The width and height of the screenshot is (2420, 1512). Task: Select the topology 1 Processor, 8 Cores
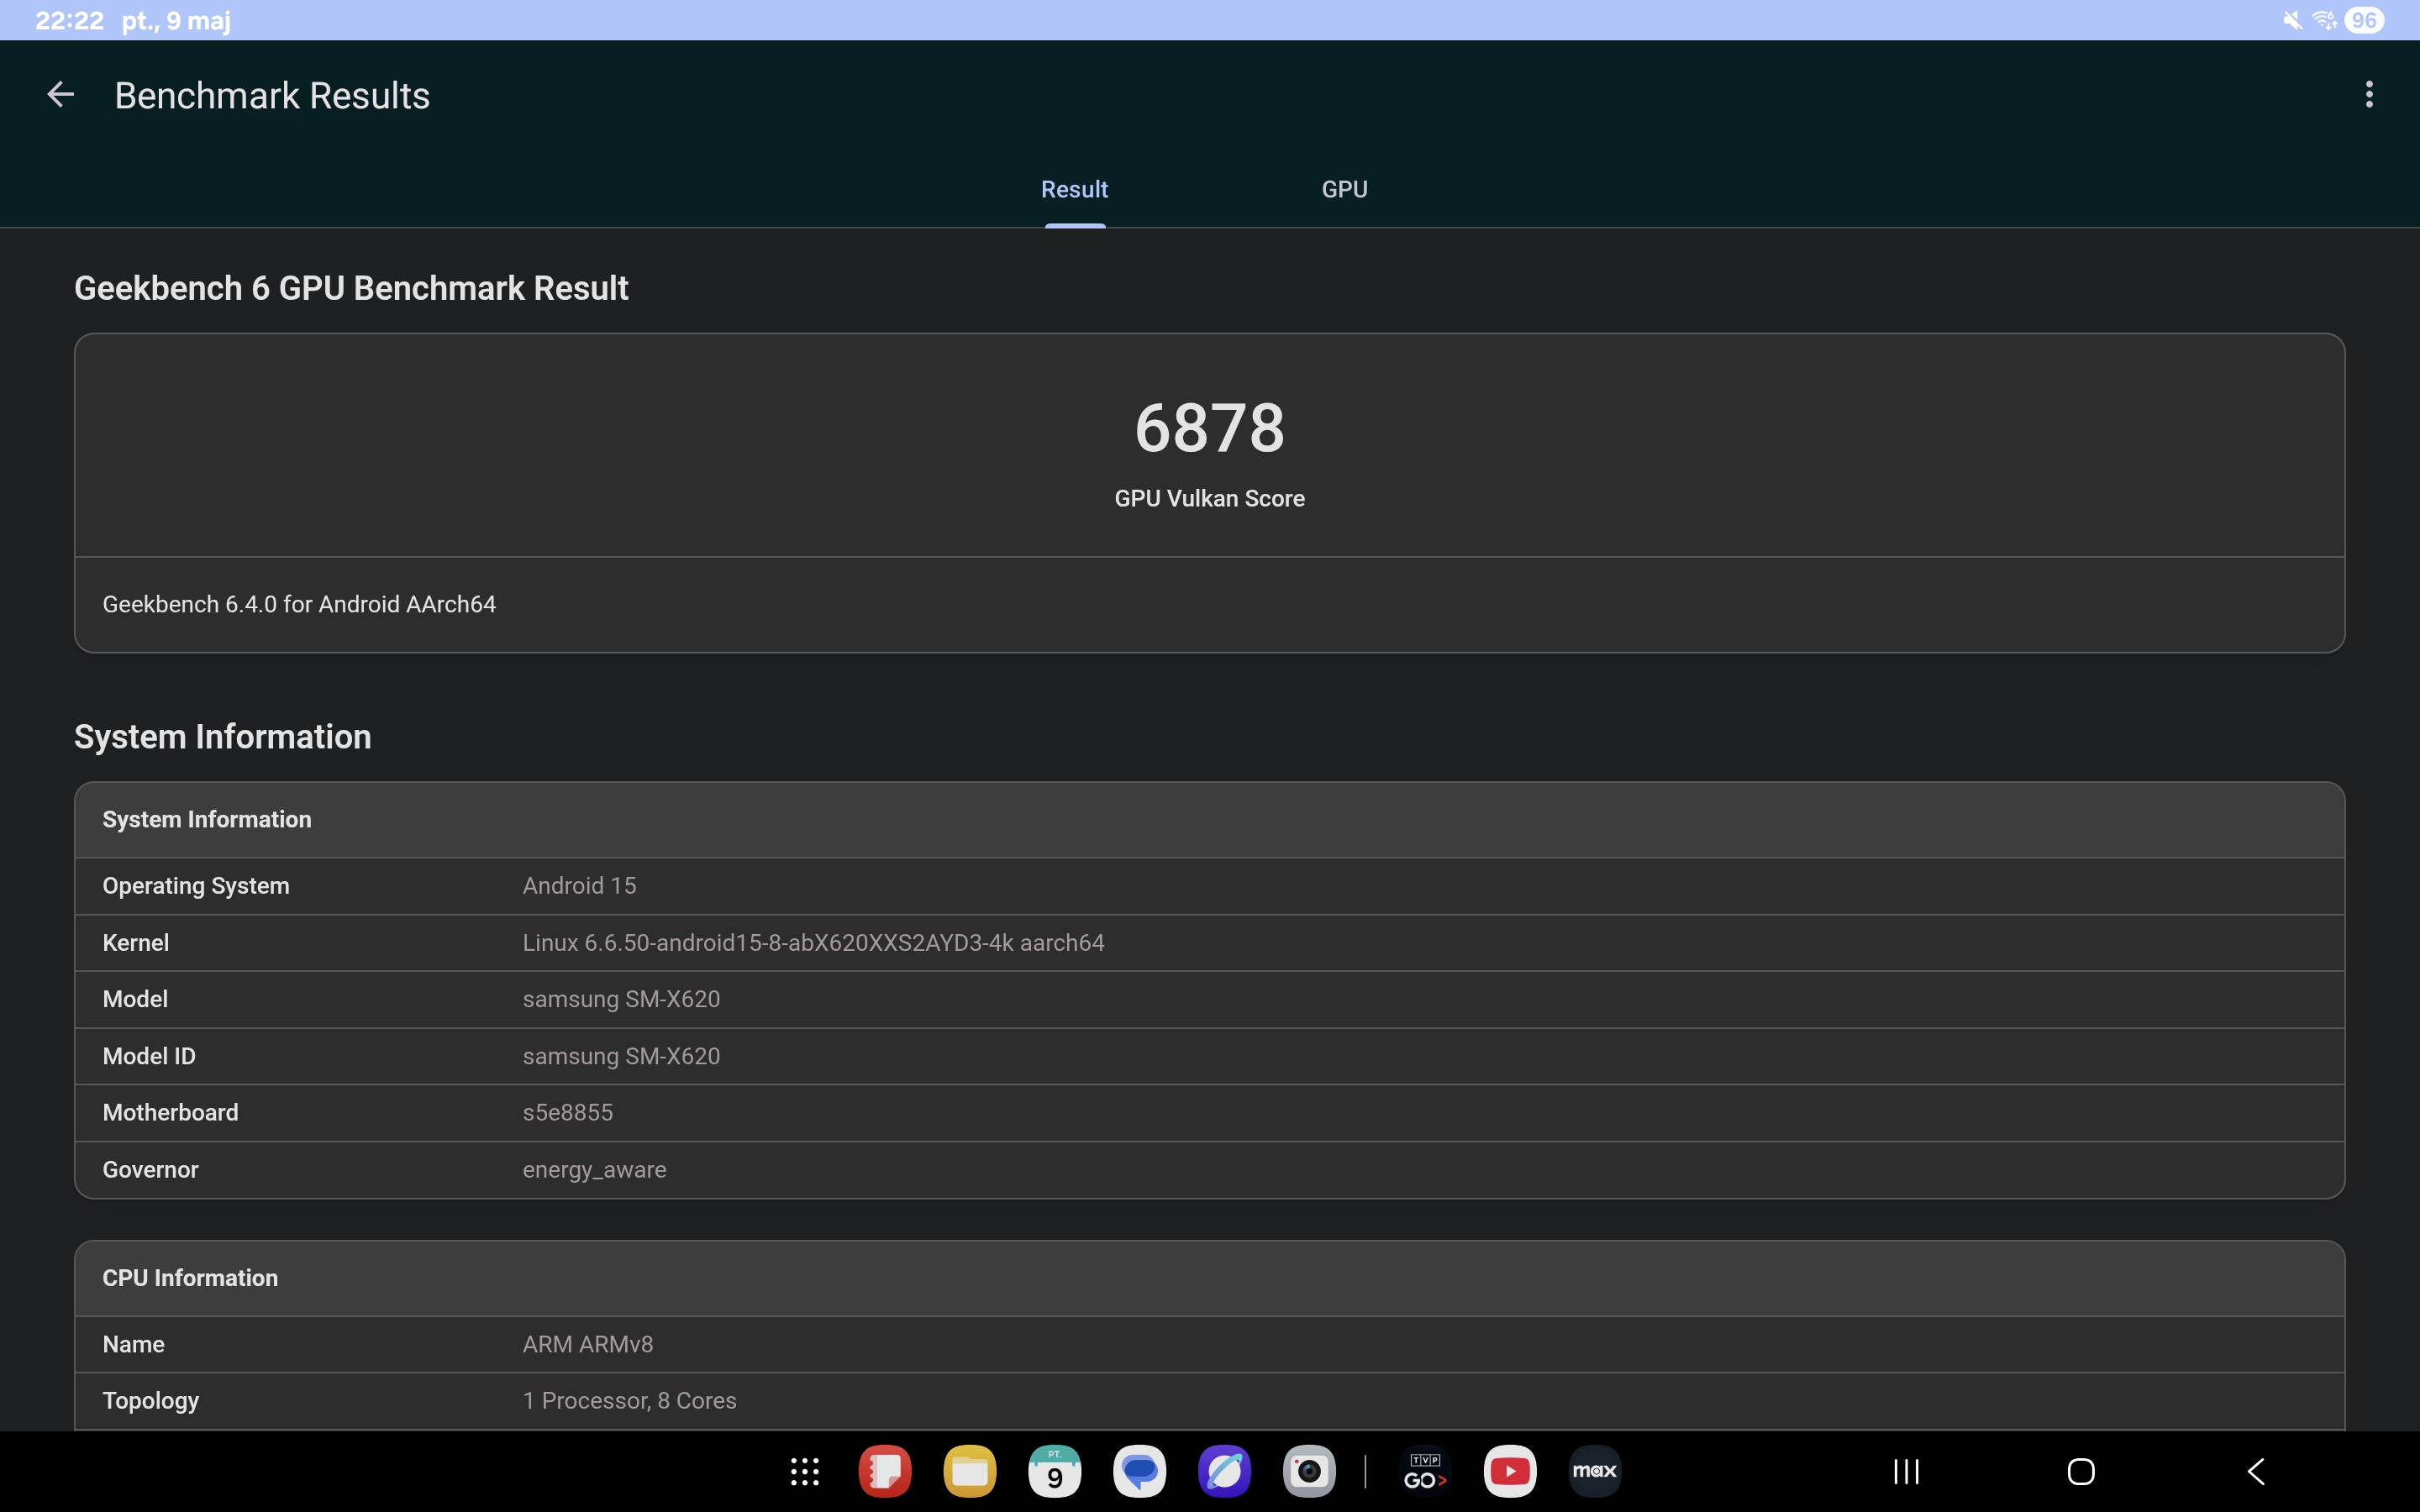pyautogui.click(x=629, y=1400)
